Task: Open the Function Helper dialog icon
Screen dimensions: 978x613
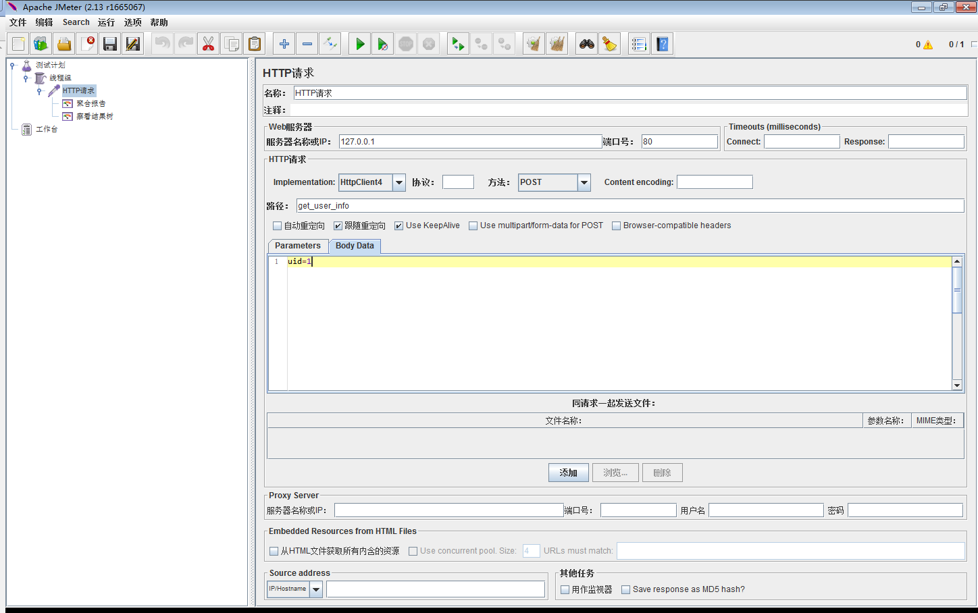Action: pyautogui.click(x=639, y=44)
